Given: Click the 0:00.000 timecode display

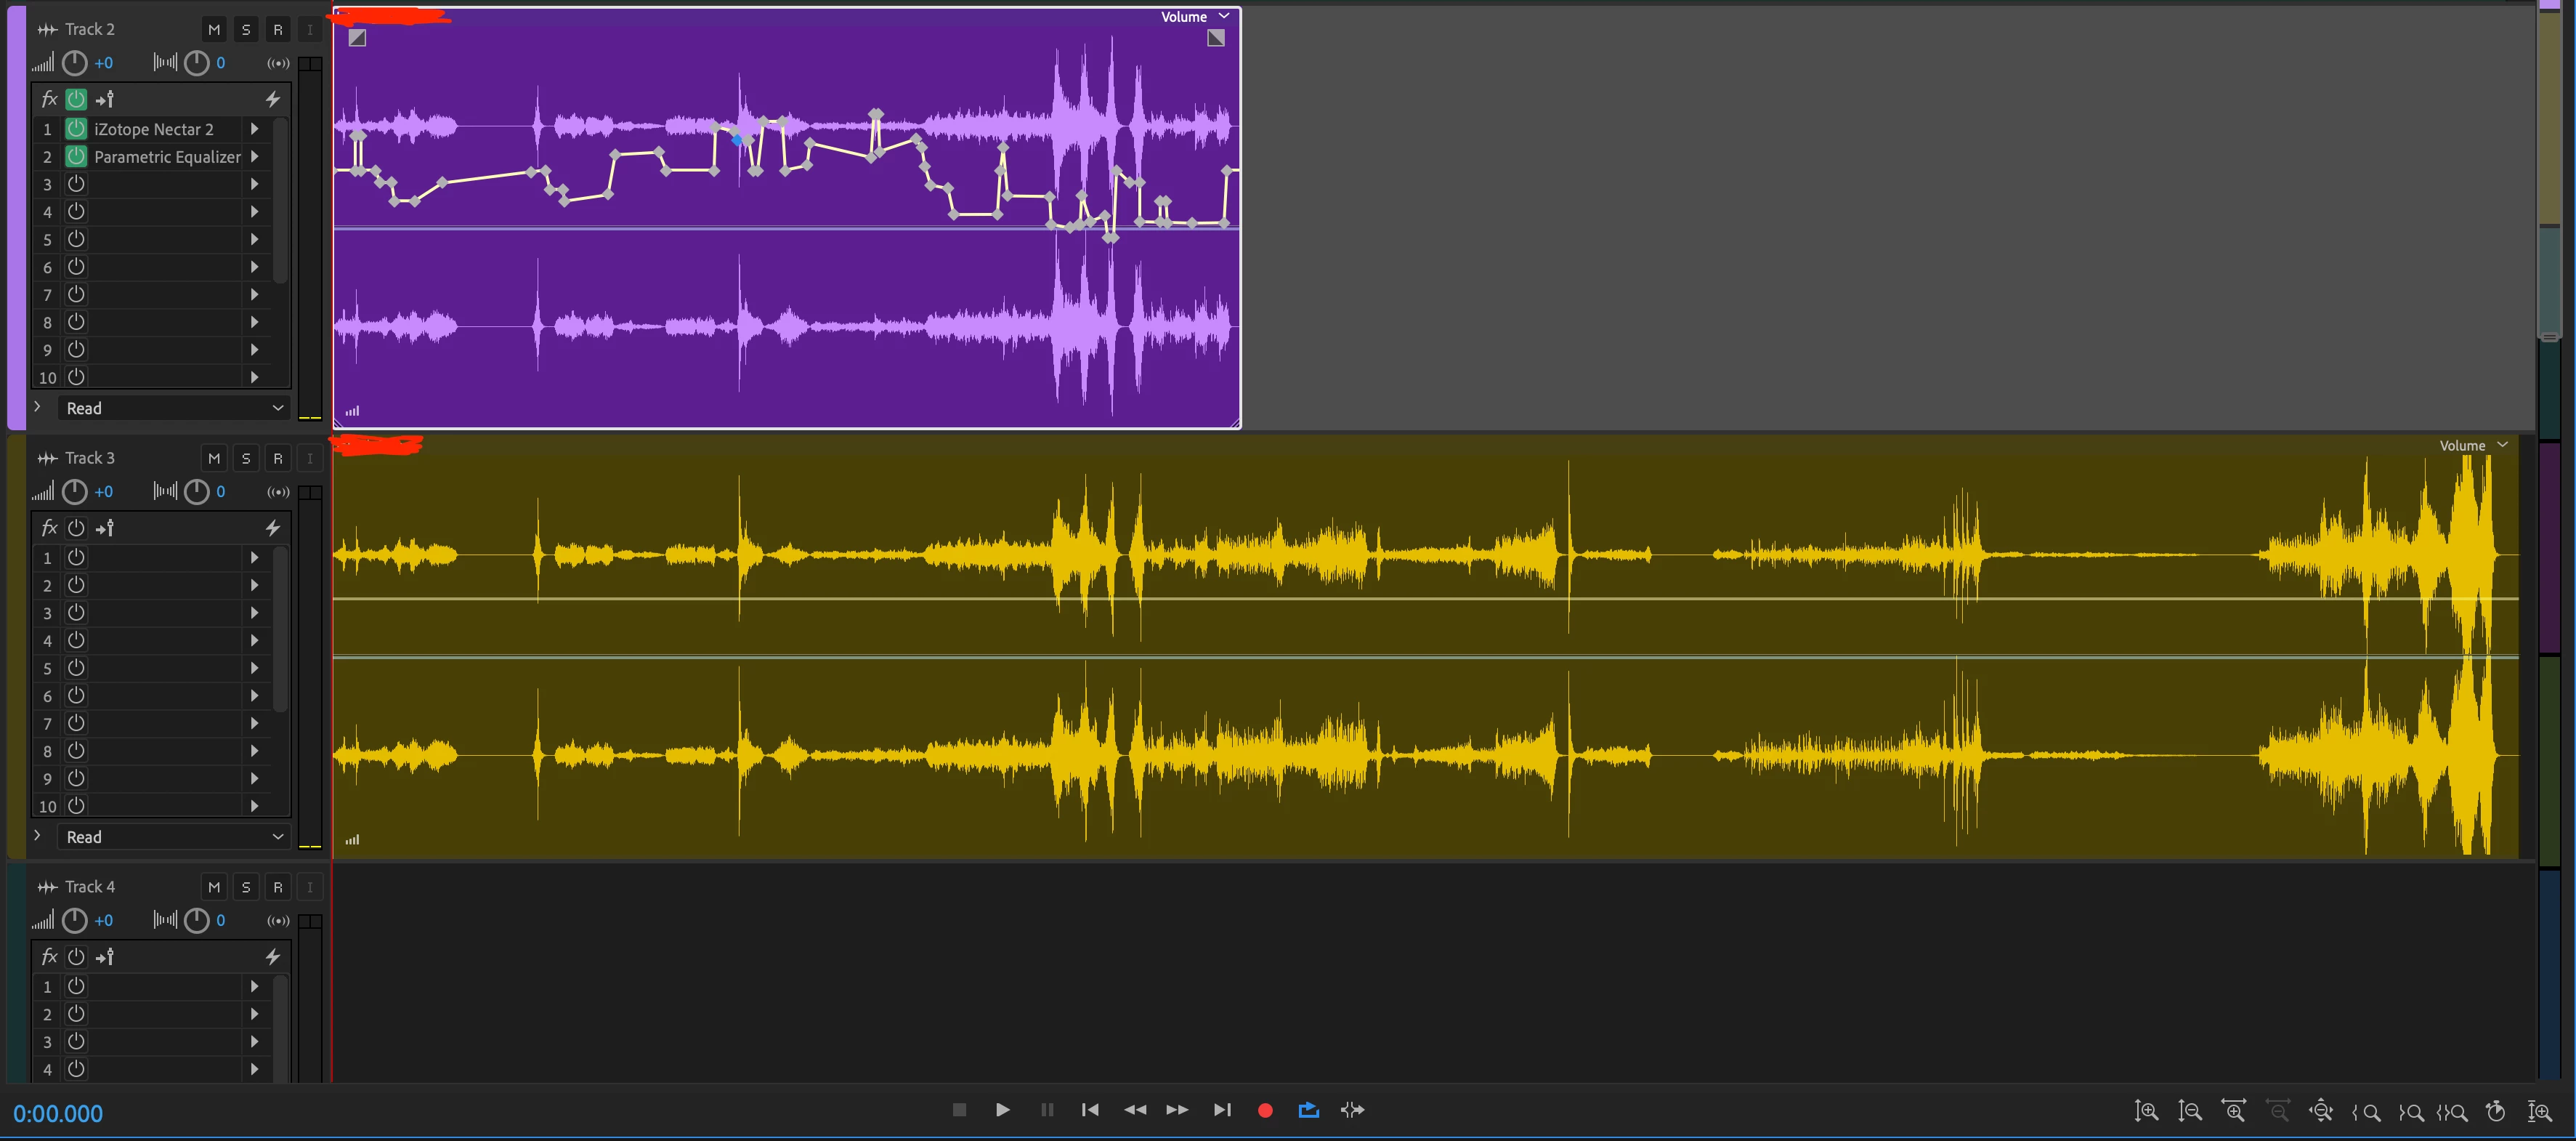Looking at the screenshot, I should pos(58,1113).
